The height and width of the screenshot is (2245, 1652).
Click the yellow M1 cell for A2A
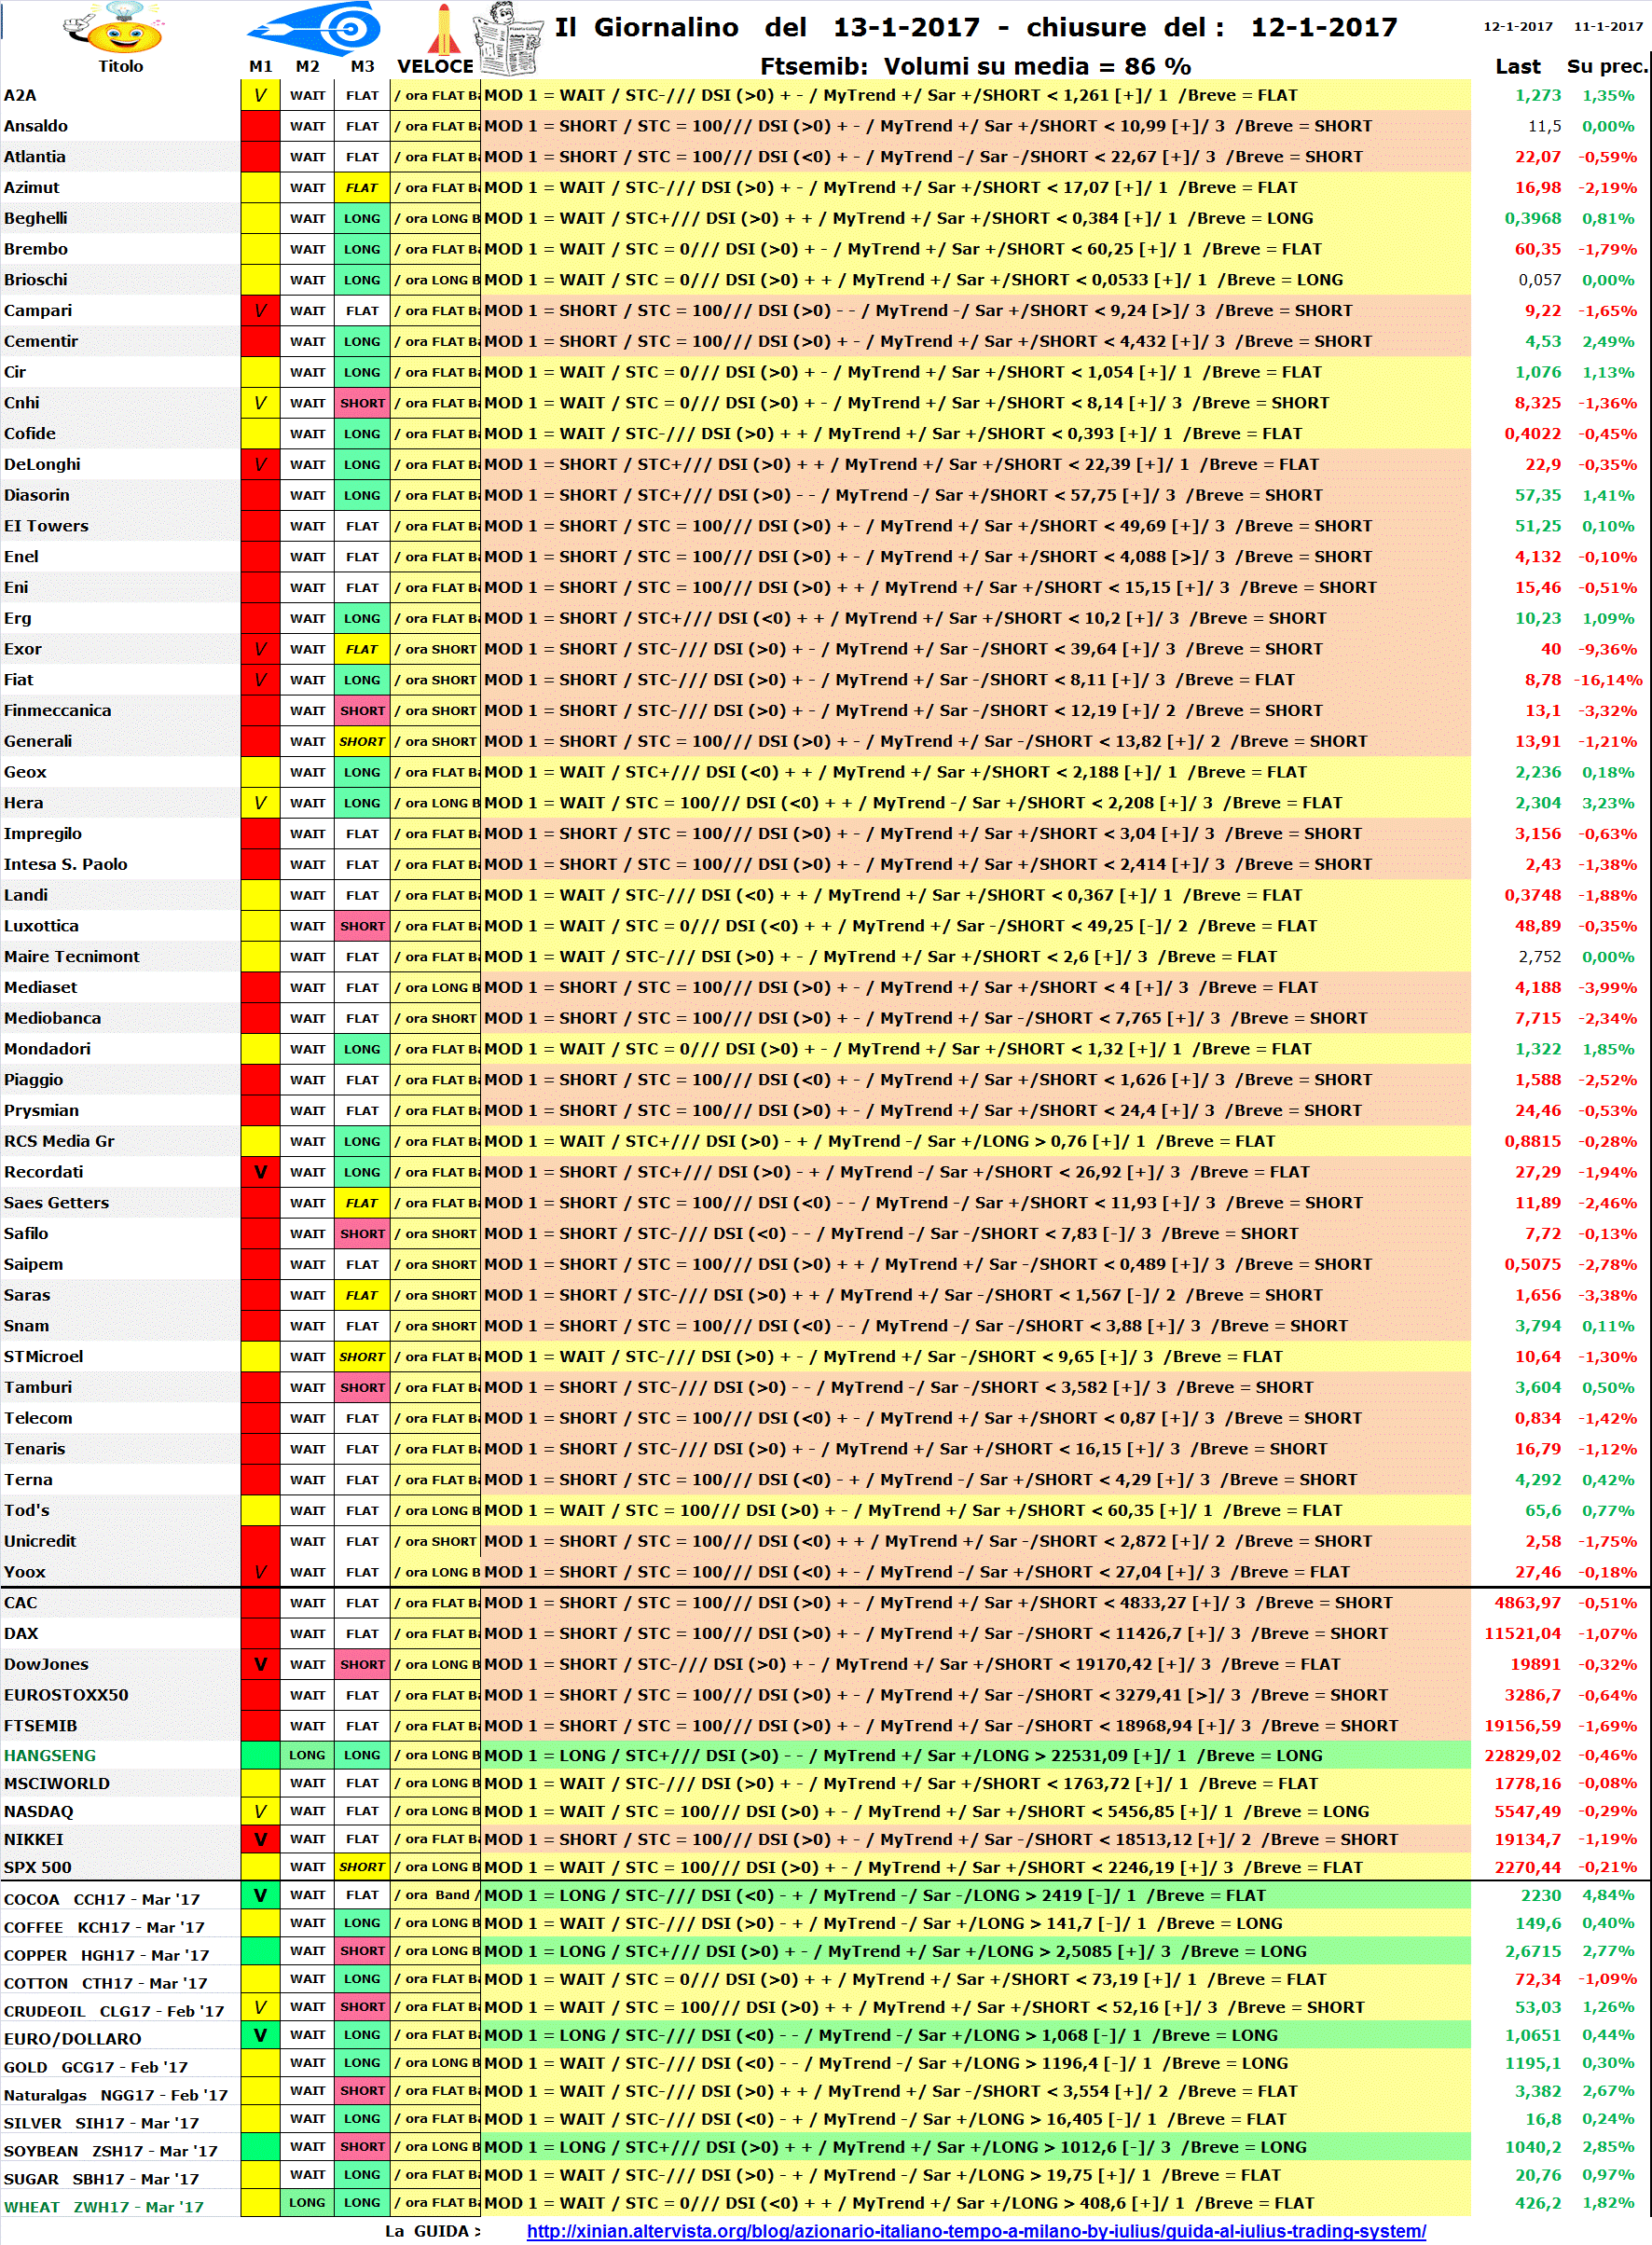point(260,96)
